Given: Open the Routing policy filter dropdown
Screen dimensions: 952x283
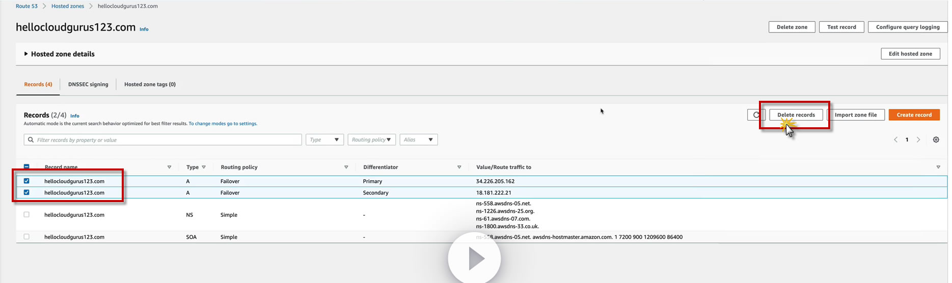Looking at the screenshot, I should tap(372, 140).
